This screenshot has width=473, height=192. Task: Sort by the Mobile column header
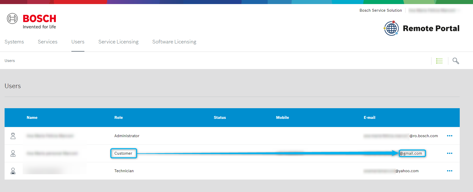pyautogui.click(x=283, y=118)
